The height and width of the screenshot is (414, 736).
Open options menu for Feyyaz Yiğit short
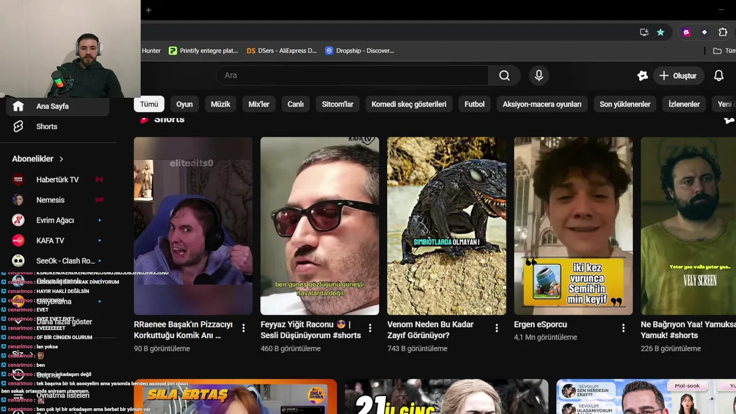tap(370, 328)
